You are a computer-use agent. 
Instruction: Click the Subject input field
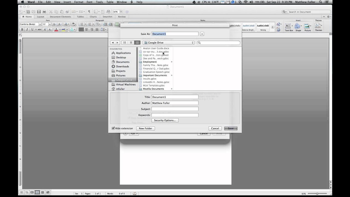(x=175, y=109)
